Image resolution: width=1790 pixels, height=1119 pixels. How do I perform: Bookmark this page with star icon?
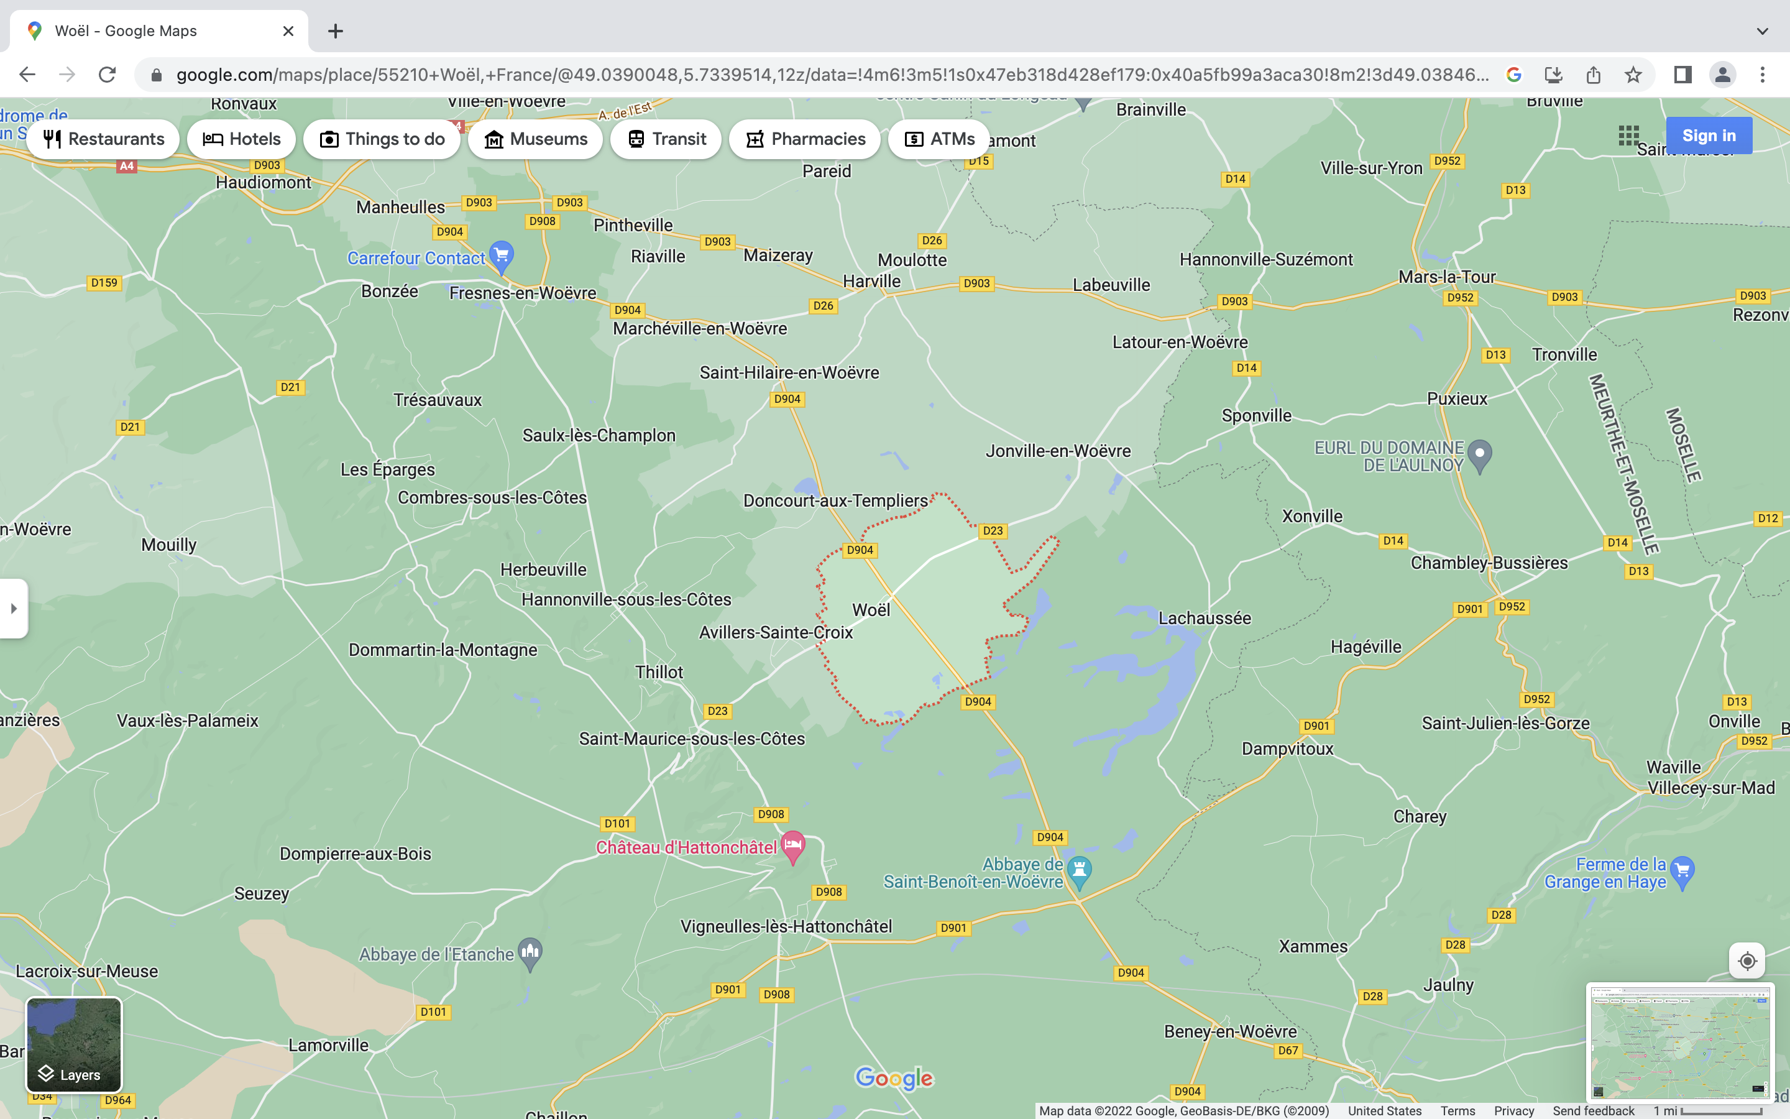point(1633,75)
